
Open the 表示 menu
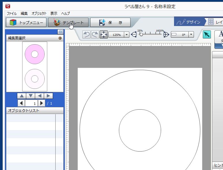pos(54,14)
